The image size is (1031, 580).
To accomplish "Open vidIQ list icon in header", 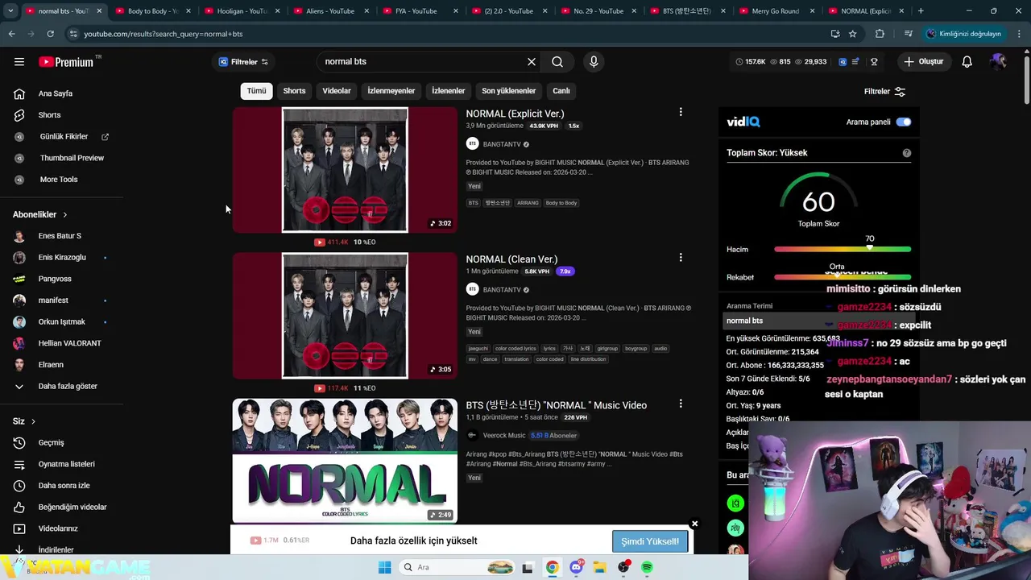I will pyautogui.click(x=855, y=62).
